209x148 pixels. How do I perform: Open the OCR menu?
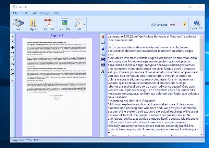[x=24, y=13]
